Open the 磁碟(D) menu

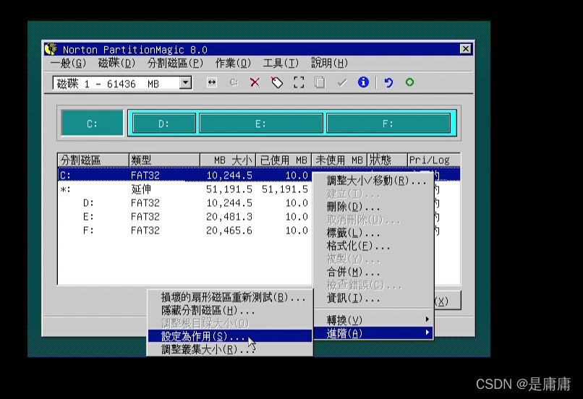[x=116, y=63]
